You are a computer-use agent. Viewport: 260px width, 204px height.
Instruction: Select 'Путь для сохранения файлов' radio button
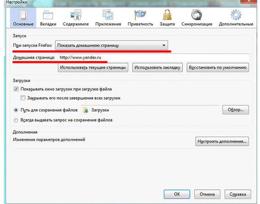click(16, 110)
